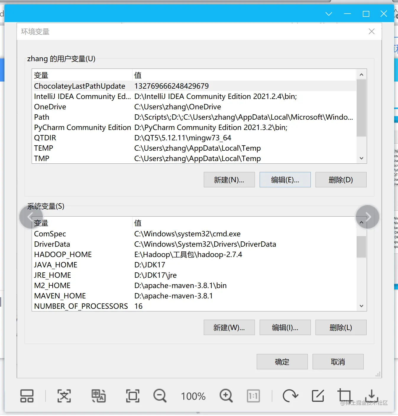The width and height of the screenshot is (398, 416).
Task: Select the TEMP user variable
Action: 194,148
